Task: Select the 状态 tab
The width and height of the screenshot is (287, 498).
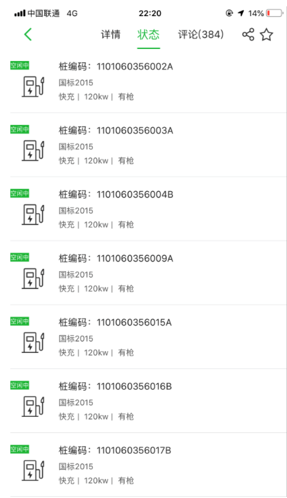Action: [x=148, y=34]
